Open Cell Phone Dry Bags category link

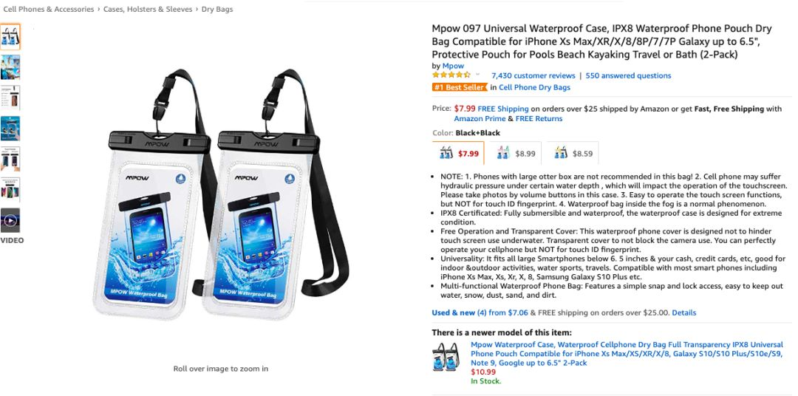pos(534,87)
